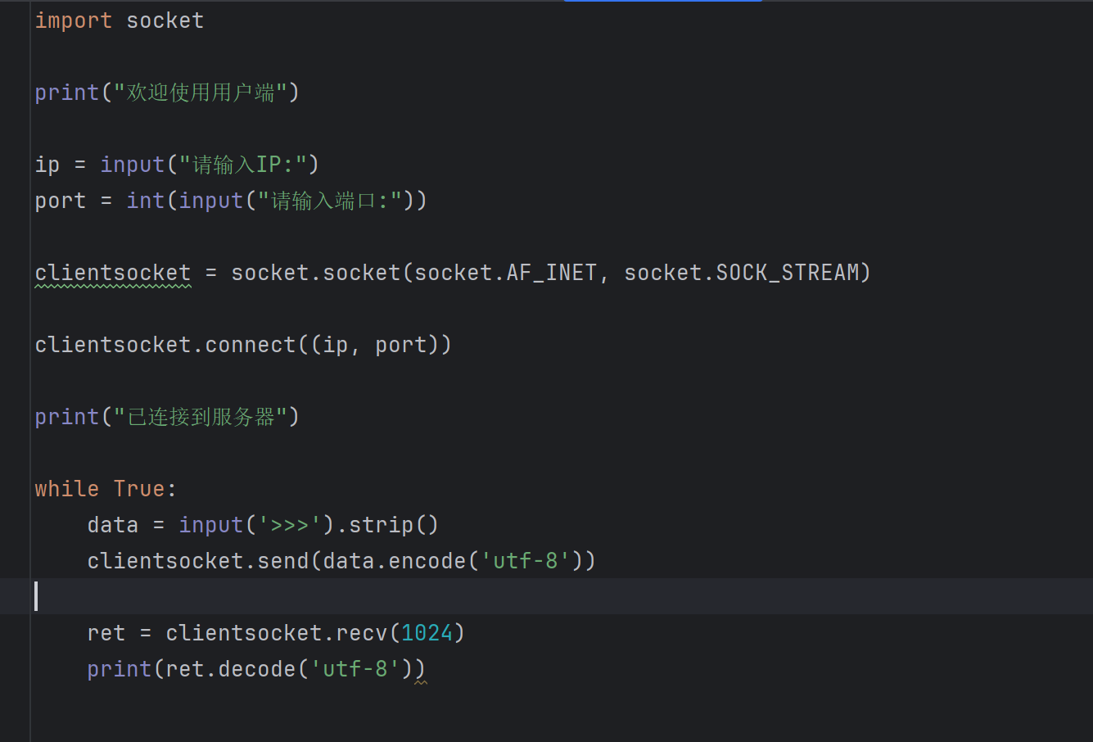The height and width of the screenshot is (742, 1093).
Task: Click the recv method call
Action: pyautogui.click(x=361, y=633)
